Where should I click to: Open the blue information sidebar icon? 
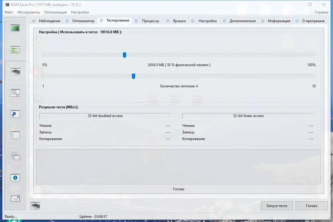16,177
